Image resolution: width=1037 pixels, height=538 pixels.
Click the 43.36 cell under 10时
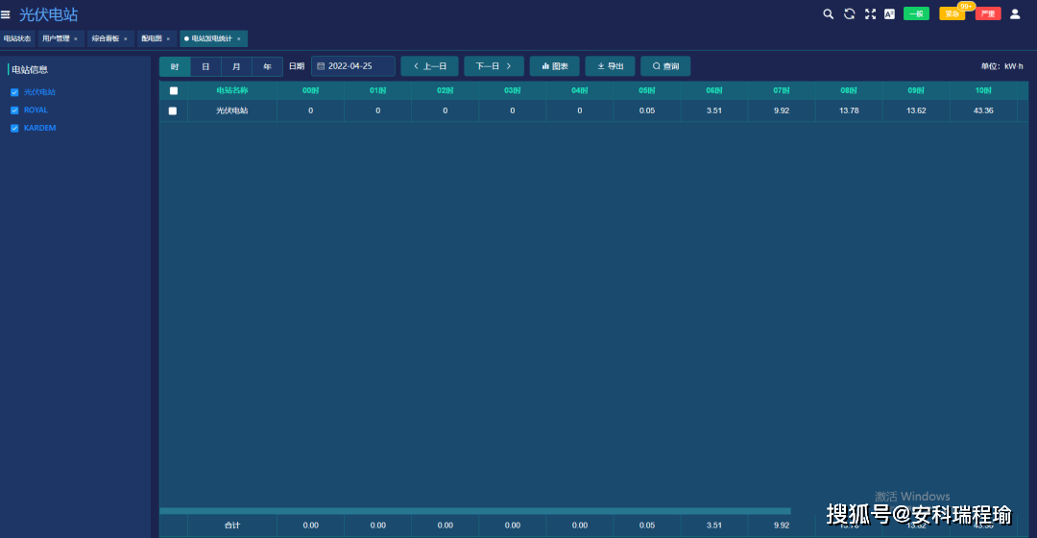click(983, 110)
